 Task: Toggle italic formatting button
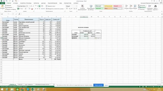20,9
